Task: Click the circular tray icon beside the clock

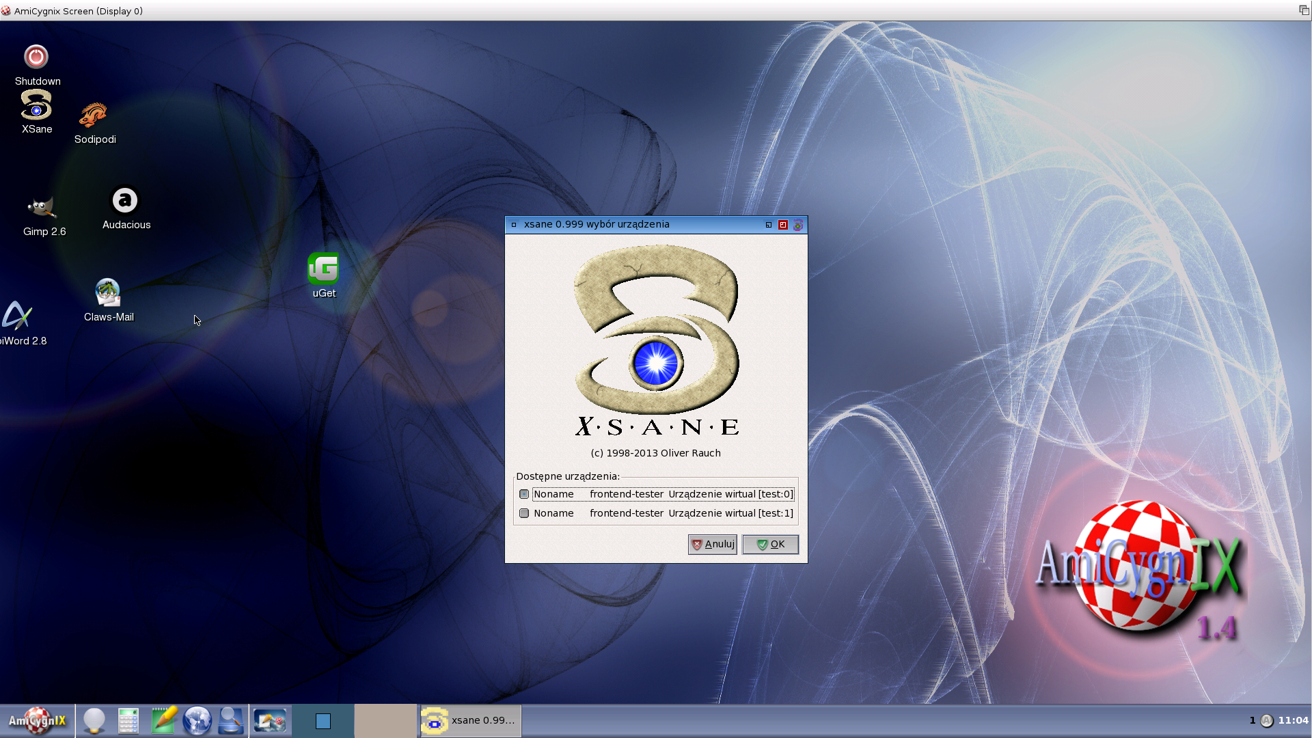Action: (1266, 721)
